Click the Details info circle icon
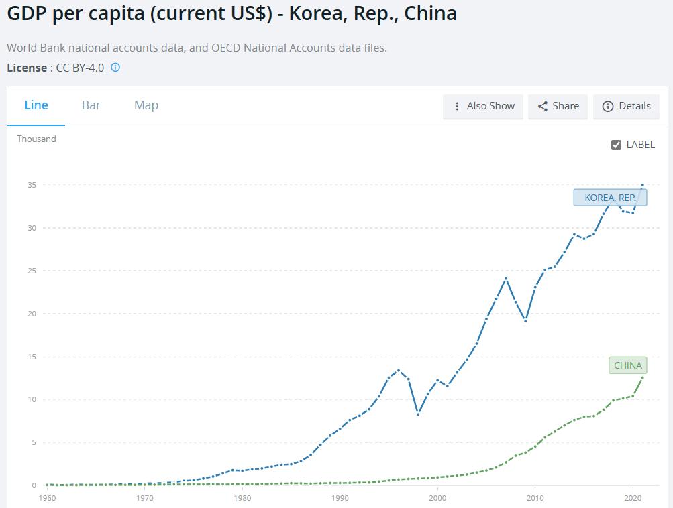 pos(608,106)
